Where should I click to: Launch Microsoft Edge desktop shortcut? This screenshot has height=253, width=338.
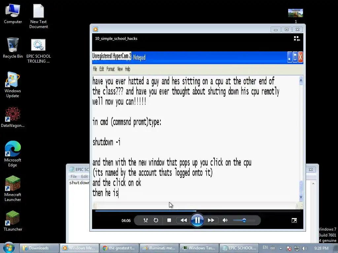[x=13, y=154]
